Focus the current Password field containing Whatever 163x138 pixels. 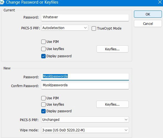[x=85, y=18]
